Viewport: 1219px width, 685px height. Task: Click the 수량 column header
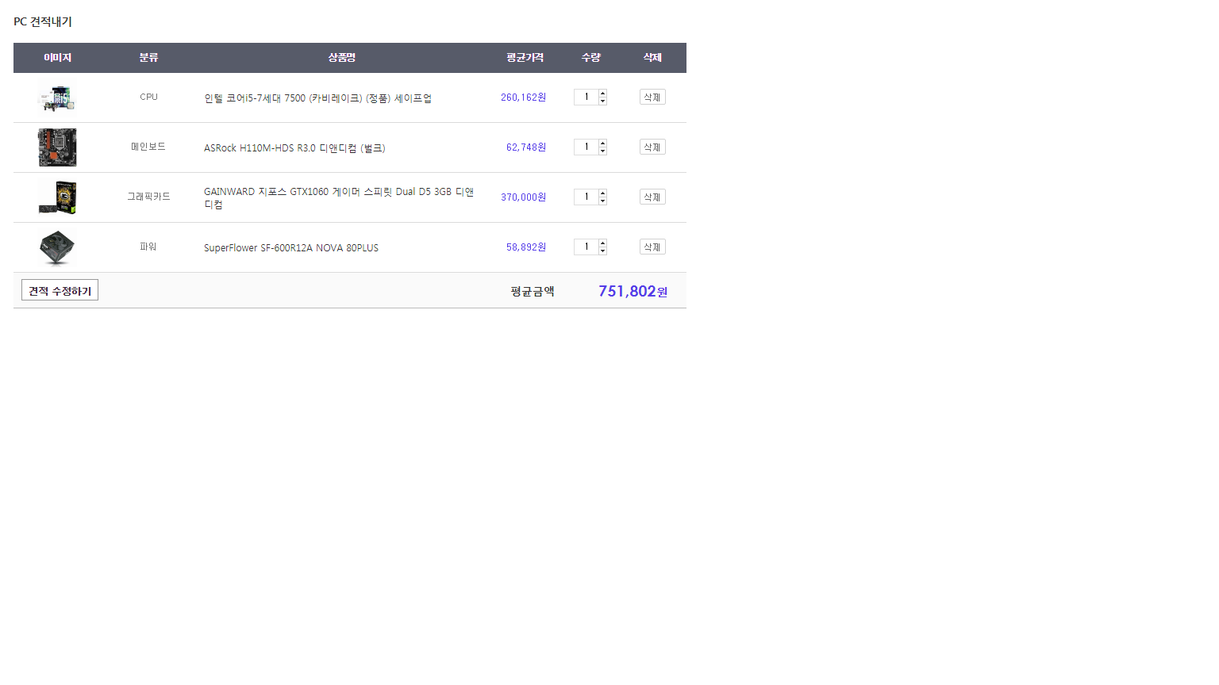[591, 58]
